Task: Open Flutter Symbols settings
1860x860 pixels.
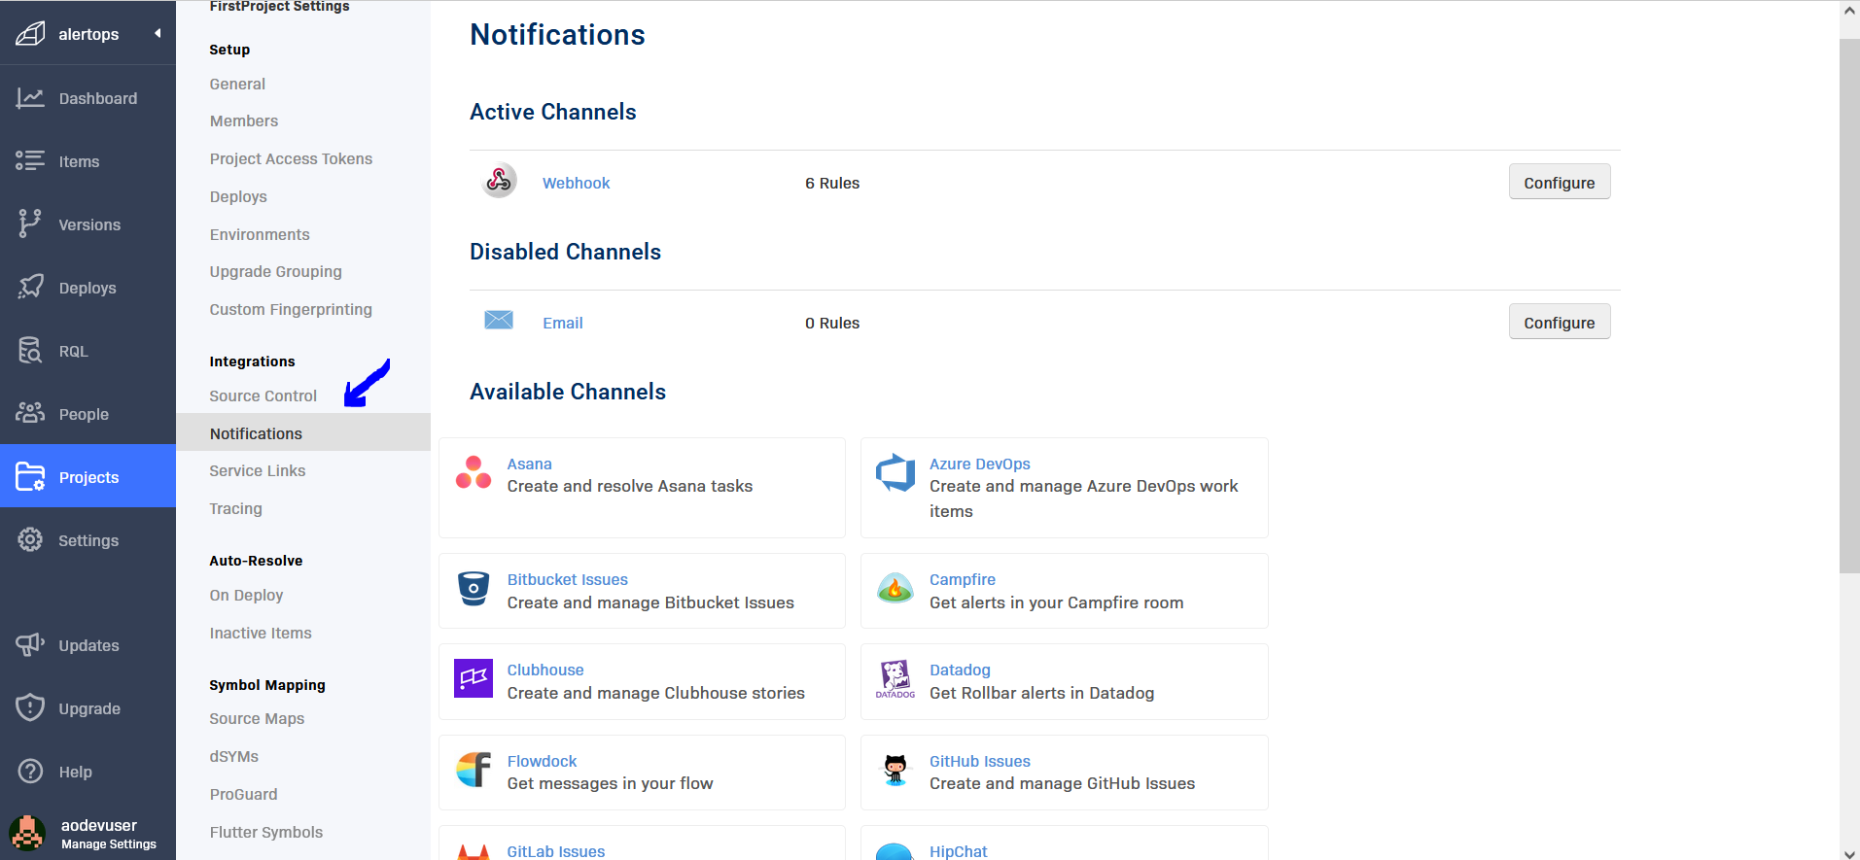Action: click(x=265, y=832)
